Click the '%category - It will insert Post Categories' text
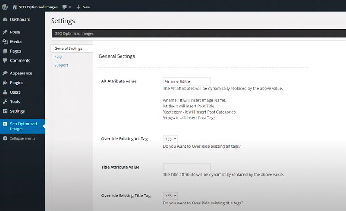The height and width of the screenshot is (211, 346). click(200, 112)
